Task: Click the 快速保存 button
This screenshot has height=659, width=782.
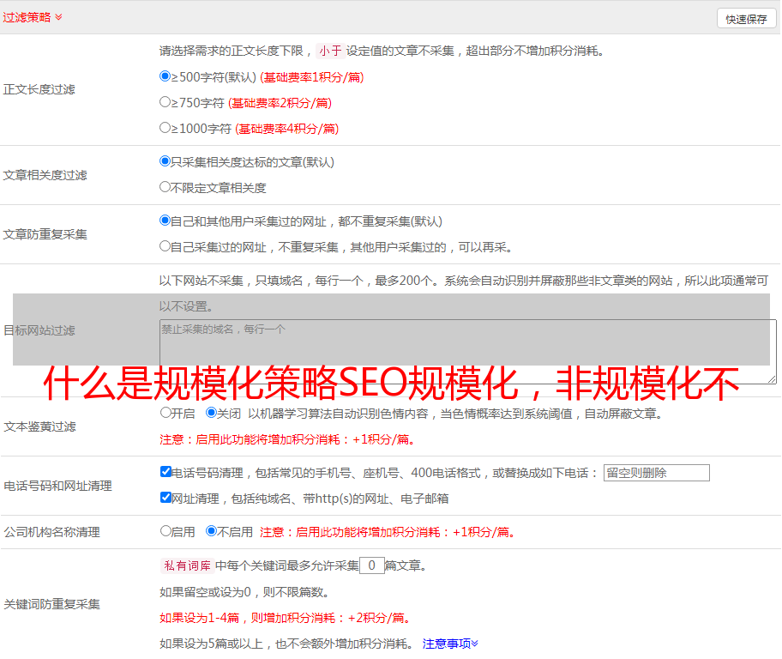Action: pyautogui.click(x=746, y=19)
